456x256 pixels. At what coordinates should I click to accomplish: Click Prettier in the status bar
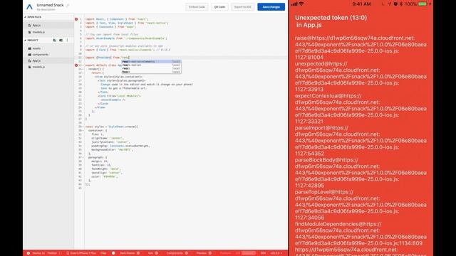pyautogui.click(x=52, y=253)
